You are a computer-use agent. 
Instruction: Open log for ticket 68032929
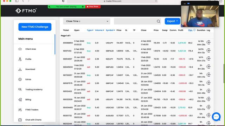point(208,99)
